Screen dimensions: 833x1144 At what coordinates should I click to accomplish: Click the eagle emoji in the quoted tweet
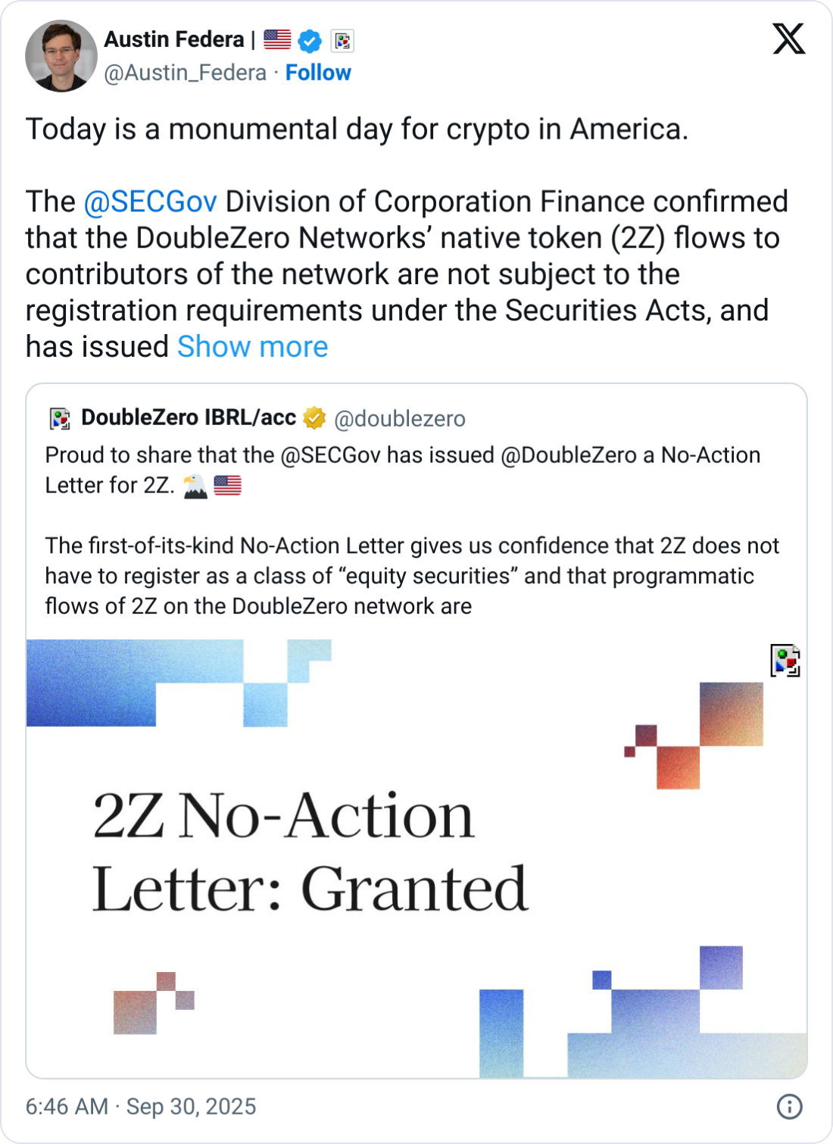pyautogui.click(x=195, y=485)
